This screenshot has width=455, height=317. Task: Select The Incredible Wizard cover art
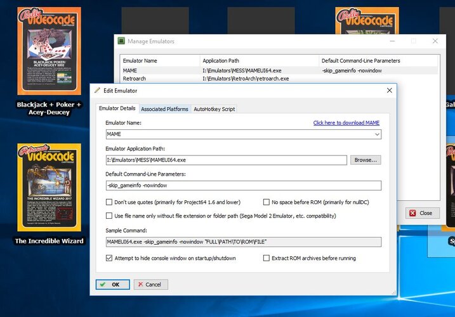[49, 188]
